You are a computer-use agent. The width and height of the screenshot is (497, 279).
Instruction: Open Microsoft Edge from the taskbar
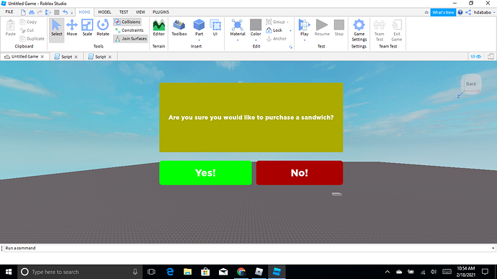point(170,272)
